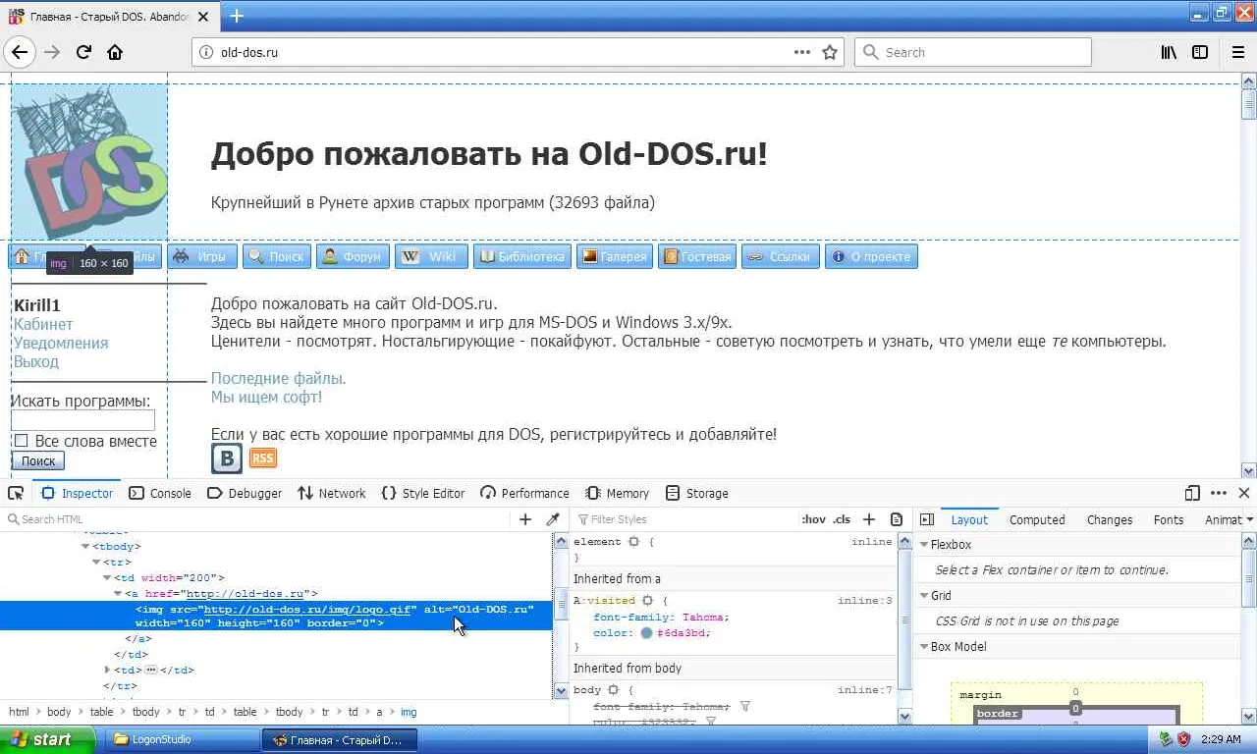The width and height of the screenshot is (1257, 754).
Task: Bookmark this page with the star icon
Action: [x=830, y=52]
